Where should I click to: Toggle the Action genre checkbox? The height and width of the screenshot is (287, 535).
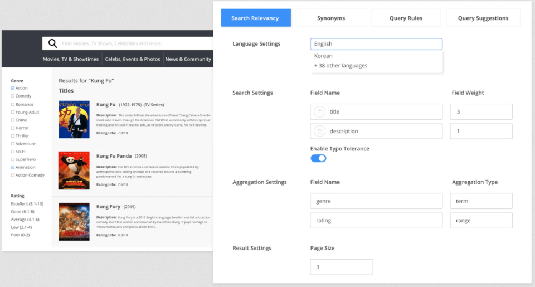pos(13,88)
